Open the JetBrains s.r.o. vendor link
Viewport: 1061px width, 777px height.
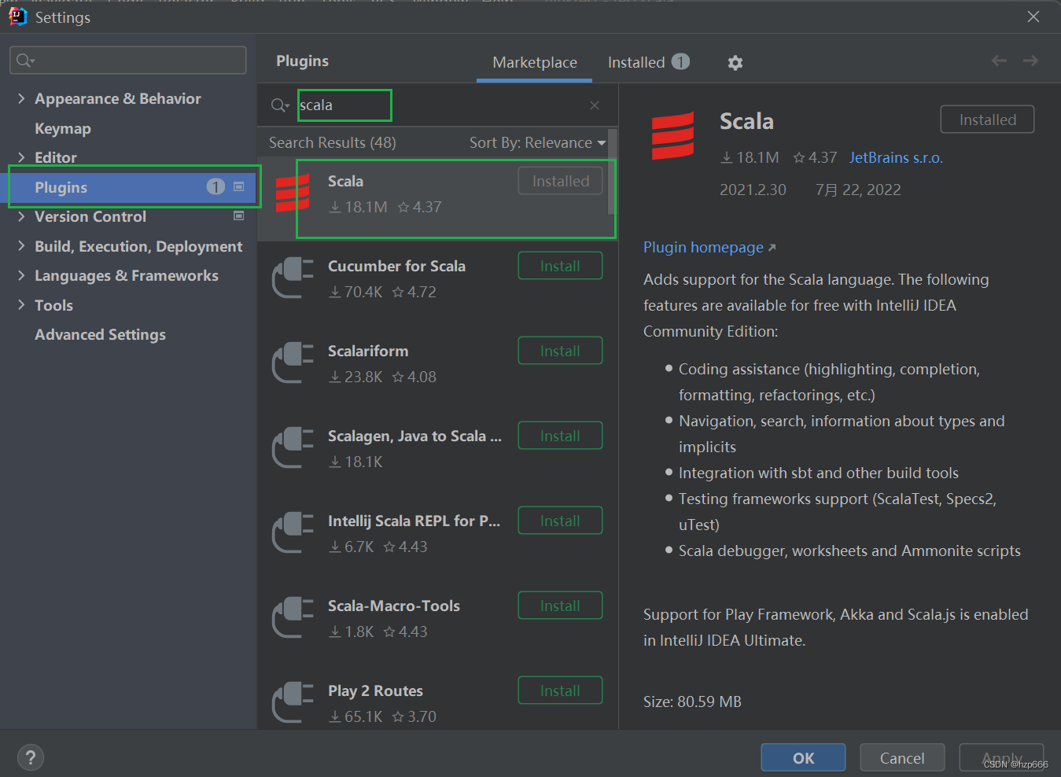(896, 158)
